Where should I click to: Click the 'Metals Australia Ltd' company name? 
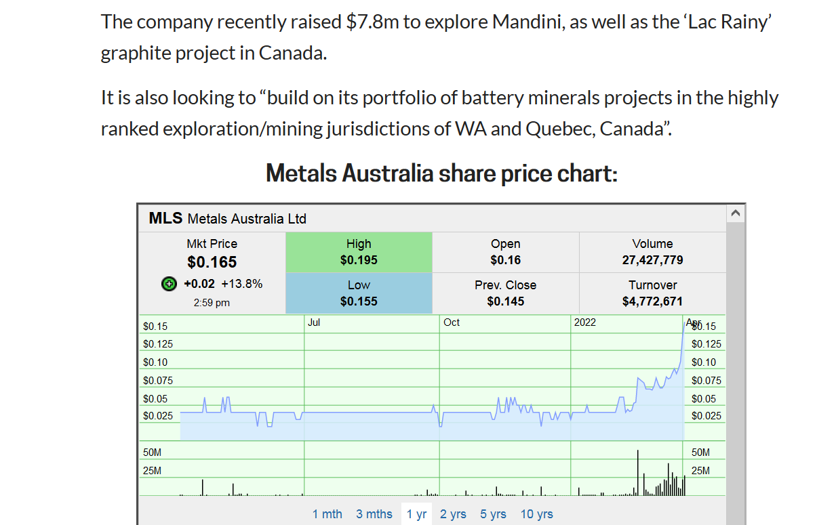(x=247, y=219)
